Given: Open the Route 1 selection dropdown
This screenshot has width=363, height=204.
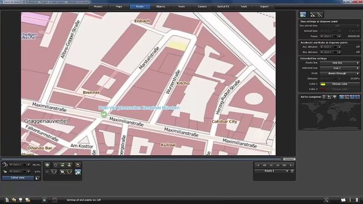Looking at the screenshot, I should click(272, 171).
